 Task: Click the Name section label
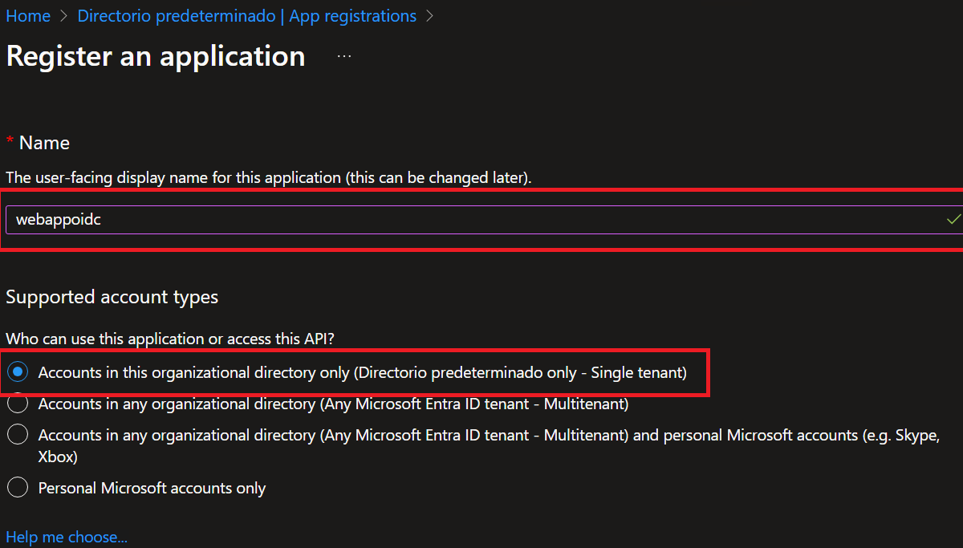click(44, 142)
